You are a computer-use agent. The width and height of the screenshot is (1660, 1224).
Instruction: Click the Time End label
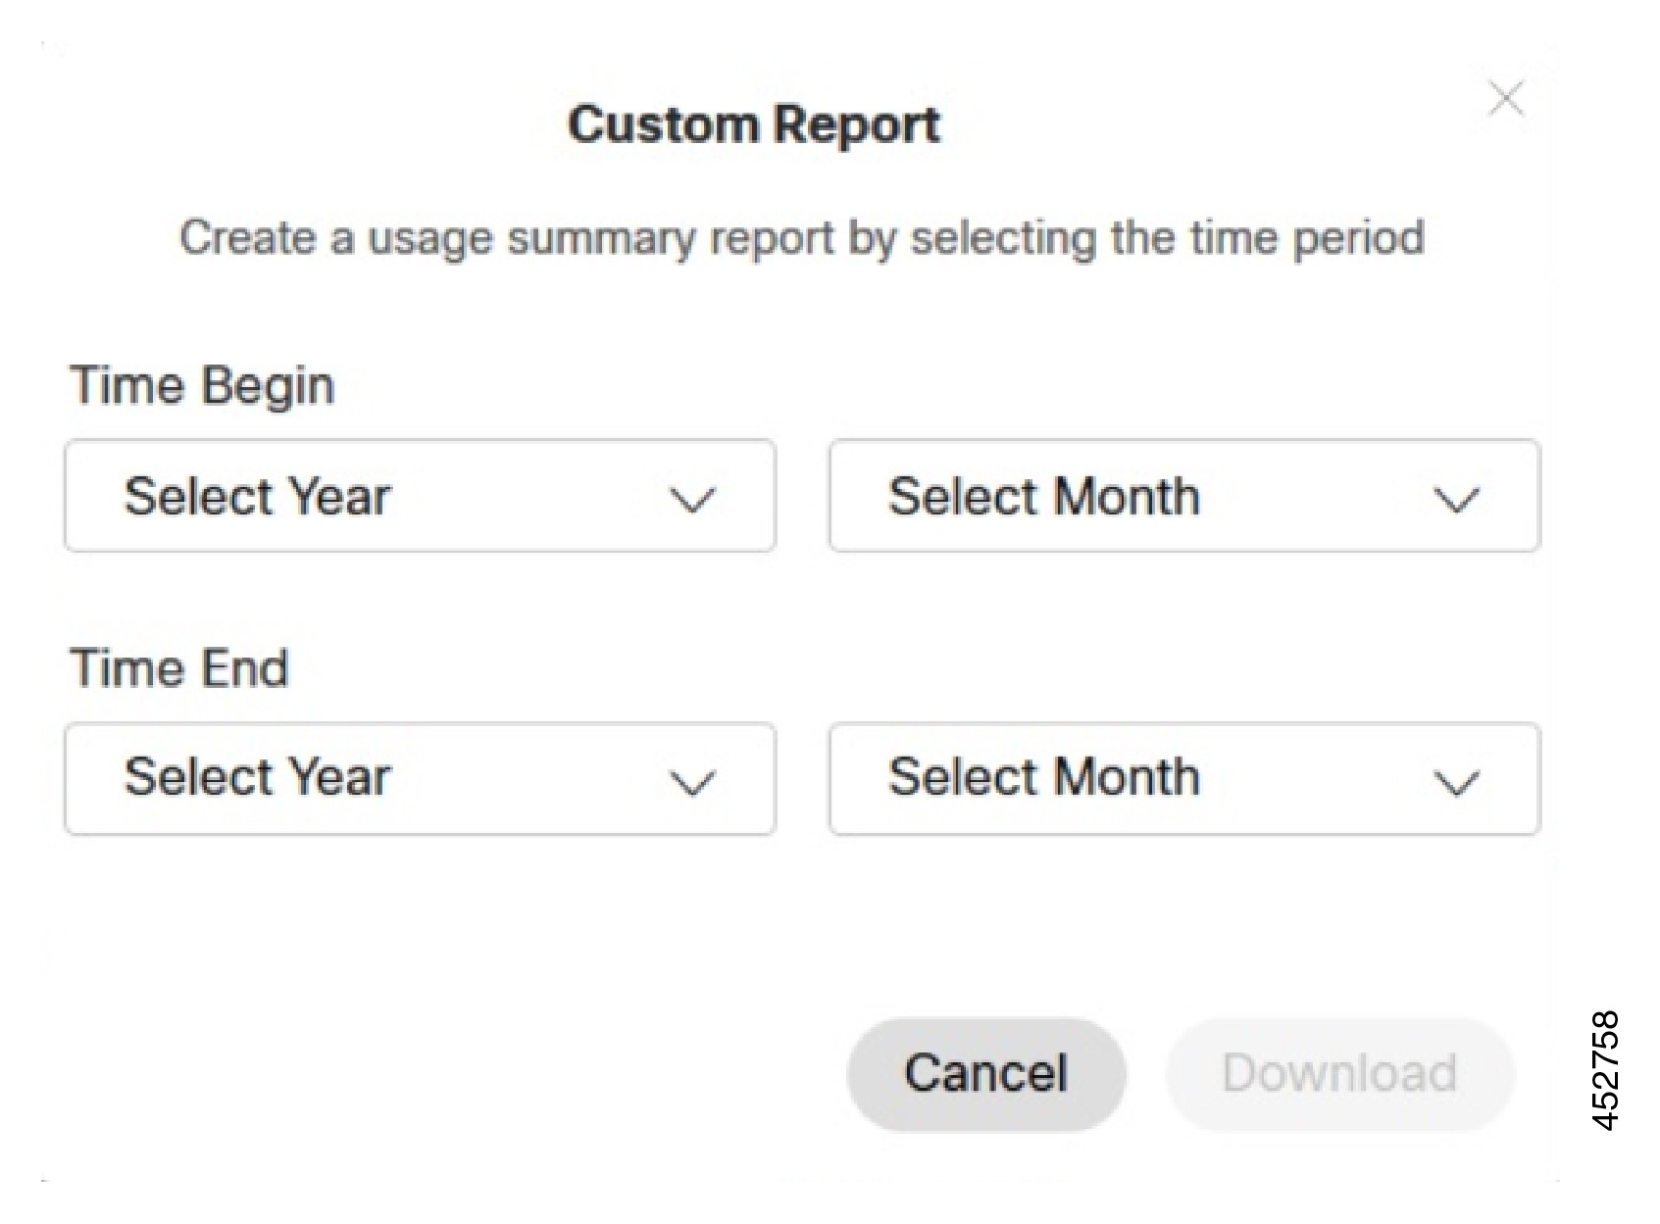[x=177, y=667]
